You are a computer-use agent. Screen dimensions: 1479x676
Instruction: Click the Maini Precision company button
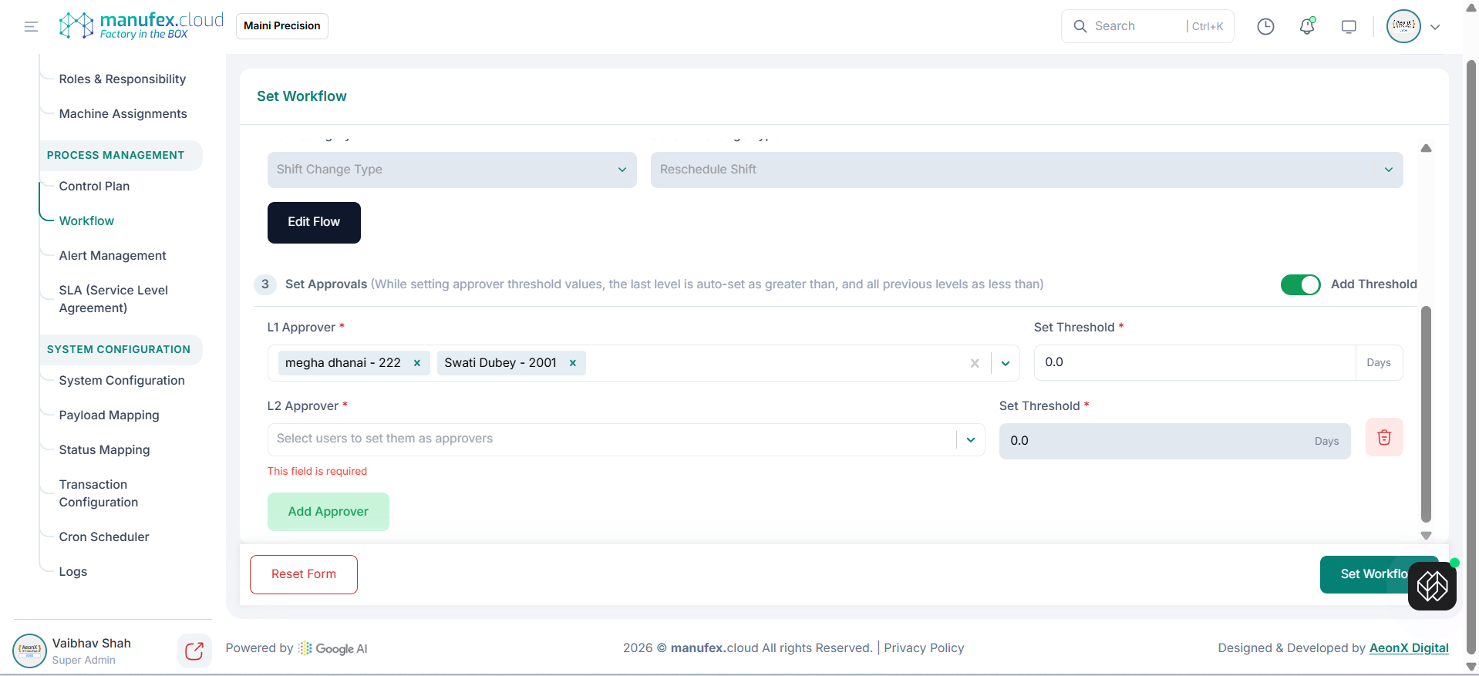coord(282,25)
